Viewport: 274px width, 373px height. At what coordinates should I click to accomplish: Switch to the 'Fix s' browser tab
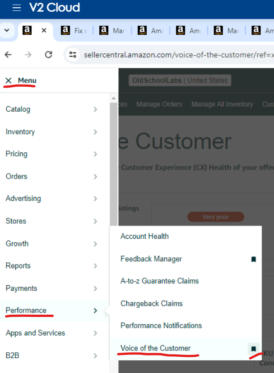[74, 30]
